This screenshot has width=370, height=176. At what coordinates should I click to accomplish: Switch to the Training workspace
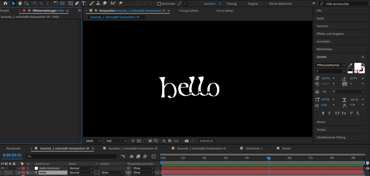coord(231,4)
